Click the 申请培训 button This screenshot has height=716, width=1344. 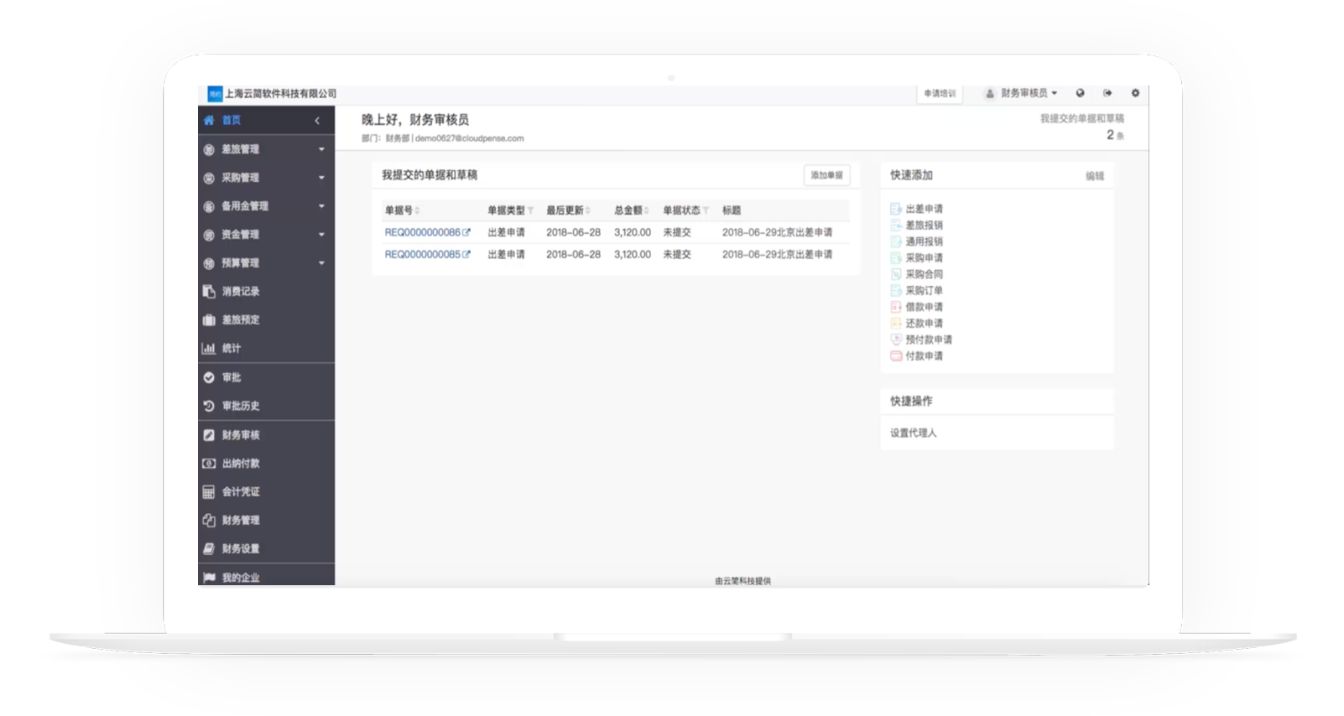pyautogui.click(x=940, y=94)
